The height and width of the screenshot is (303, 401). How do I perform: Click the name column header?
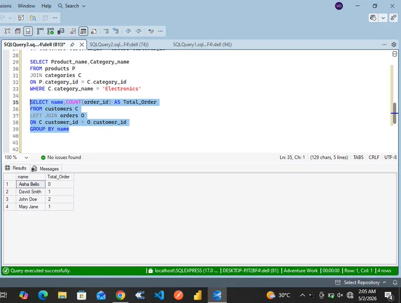(31, 177)
